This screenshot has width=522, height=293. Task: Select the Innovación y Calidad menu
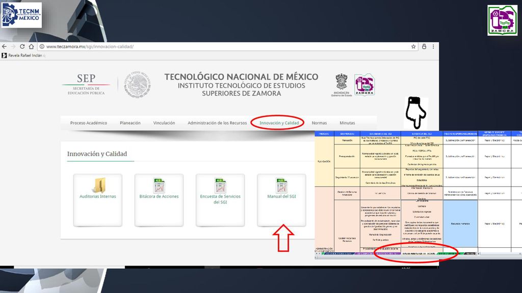[279, 123]
